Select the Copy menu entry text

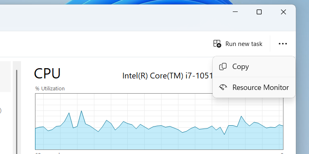click(241, 67)
